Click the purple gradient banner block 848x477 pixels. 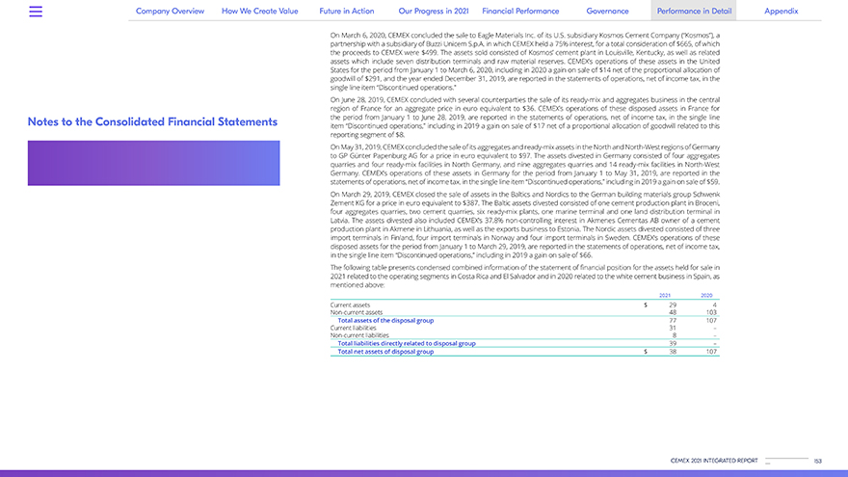(x=153, y=163)
